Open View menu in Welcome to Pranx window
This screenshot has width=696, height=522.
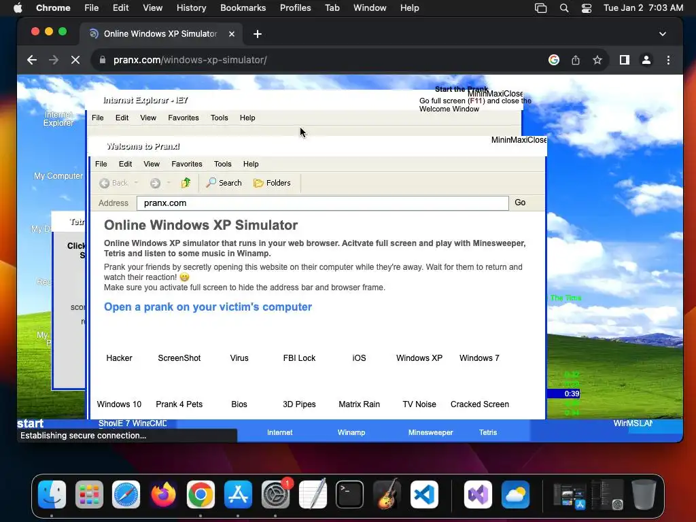(x=152, y=164)
